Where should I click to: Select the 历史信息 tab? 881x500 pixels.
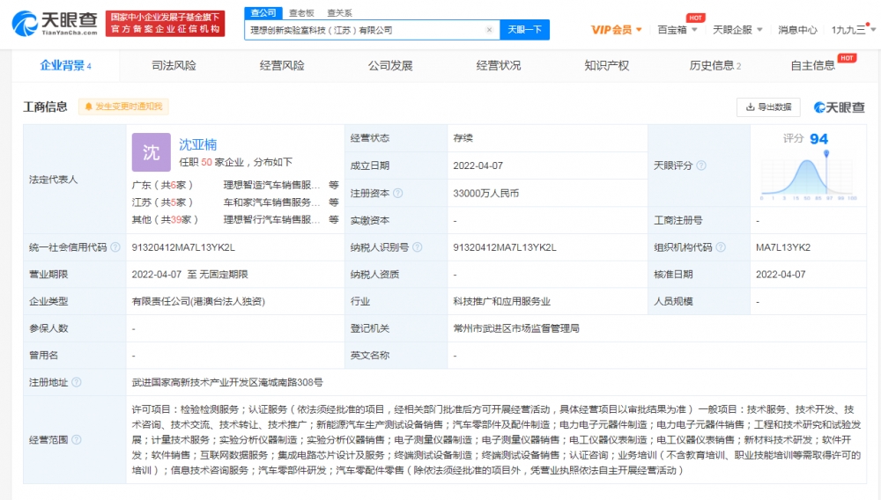(x=714, y=66)
